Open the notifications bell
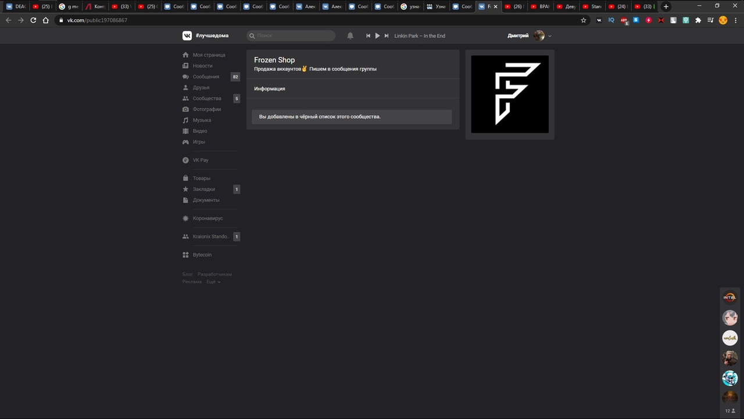This screenshot has width=744, height=419. pyautogui.click(x=350, y=35)
